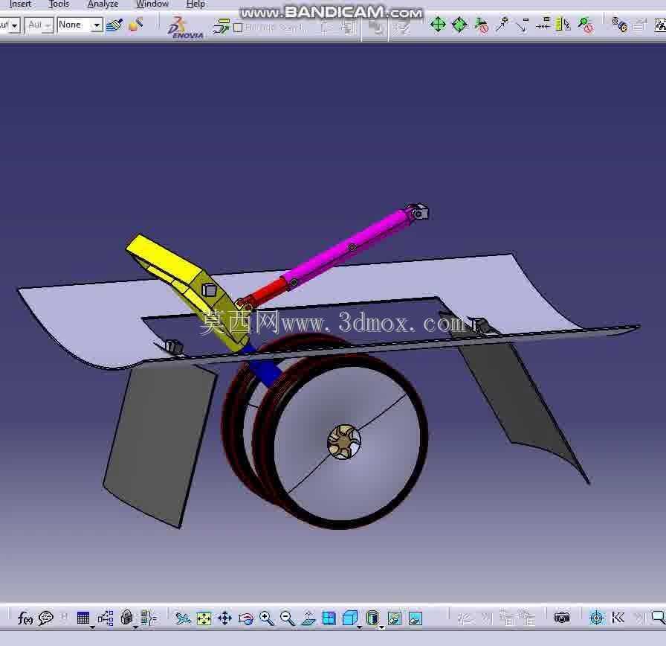Expand the None layer dropdown
This screenshot has width=666, height=646.
(97, 25)
